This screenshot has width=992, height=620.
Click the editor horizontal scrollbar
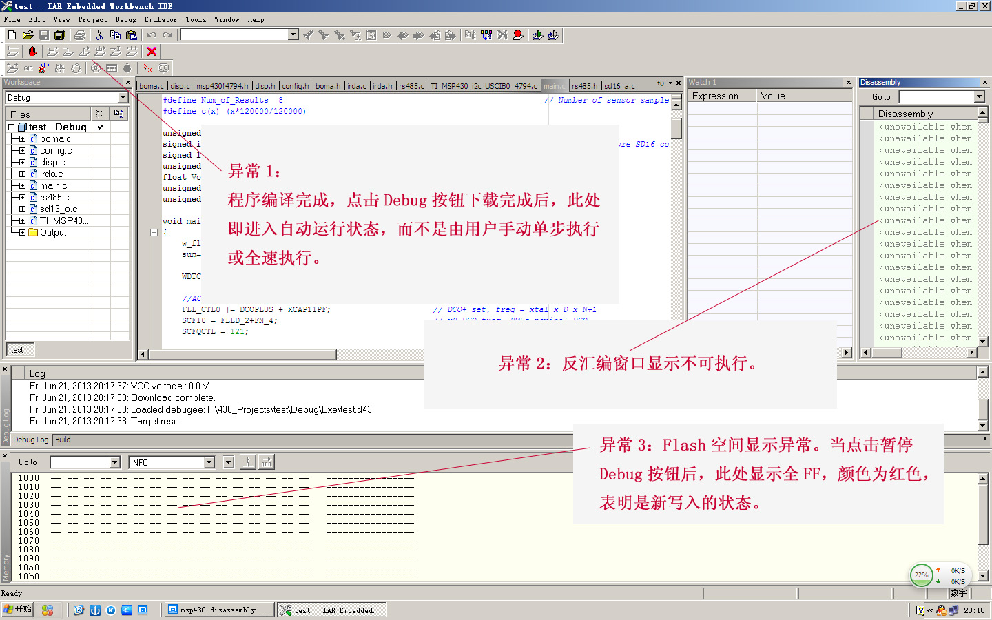(x=242, y=354)
